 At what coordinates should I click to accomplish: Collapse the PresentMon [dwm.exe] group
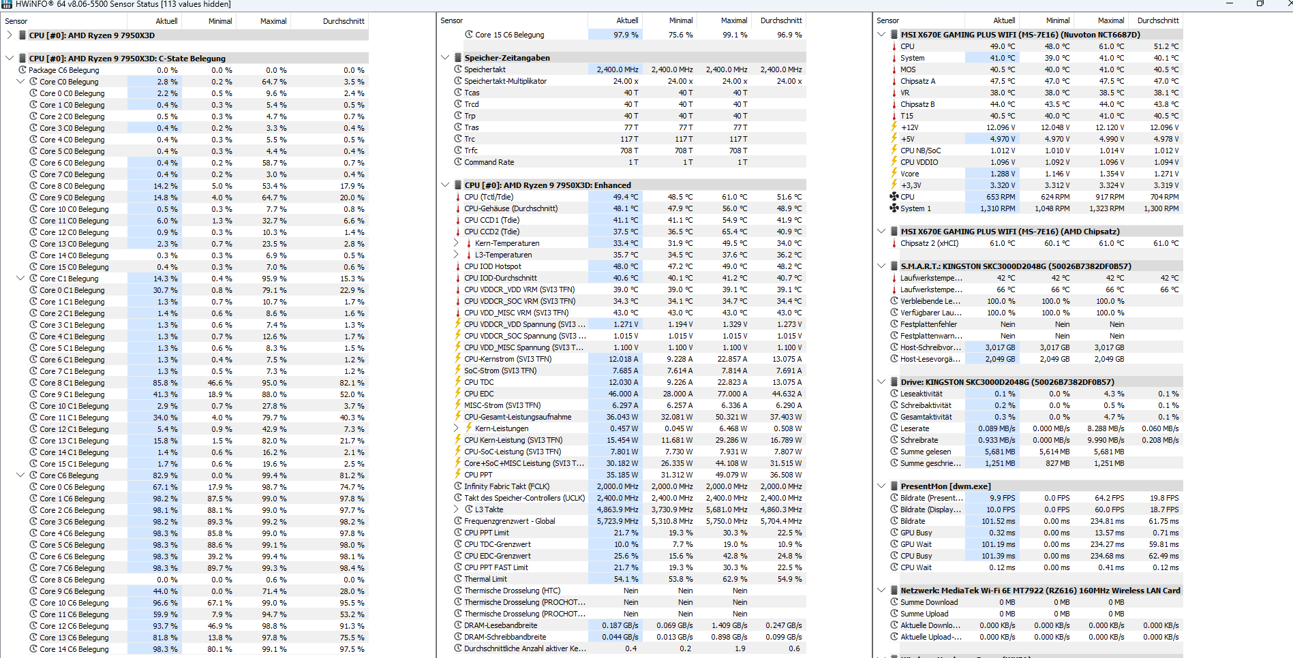click(x=881, y=486)
